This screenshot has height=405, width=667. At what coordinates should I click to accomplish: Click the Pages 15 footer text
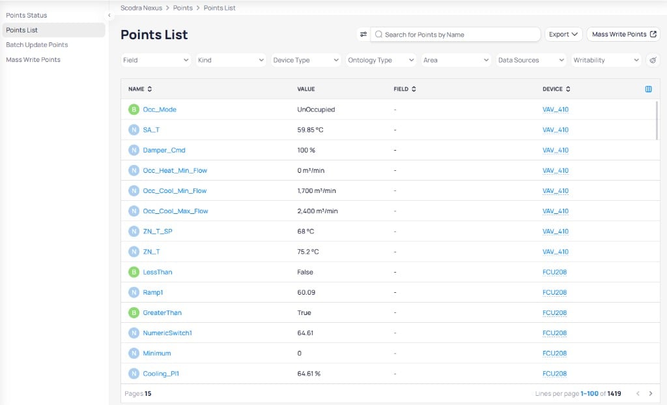(138, 393)
